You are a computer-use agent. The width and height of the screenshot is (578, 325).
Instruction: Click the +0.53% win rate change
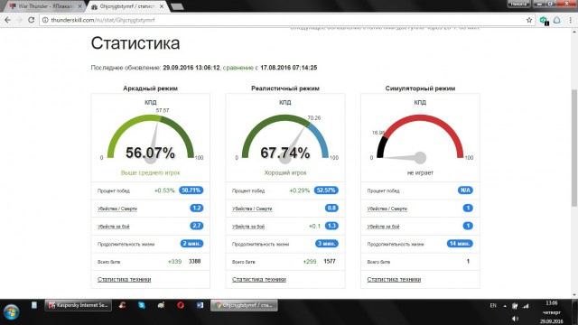[x=164, y=190]
